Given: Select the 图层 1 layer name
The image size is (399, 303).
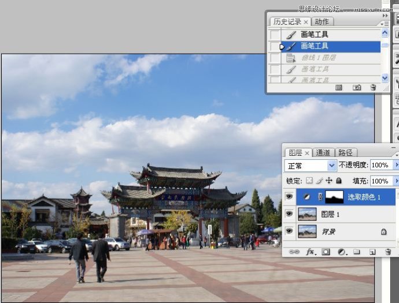Looking at the screenshot, I should pos(330,214).
